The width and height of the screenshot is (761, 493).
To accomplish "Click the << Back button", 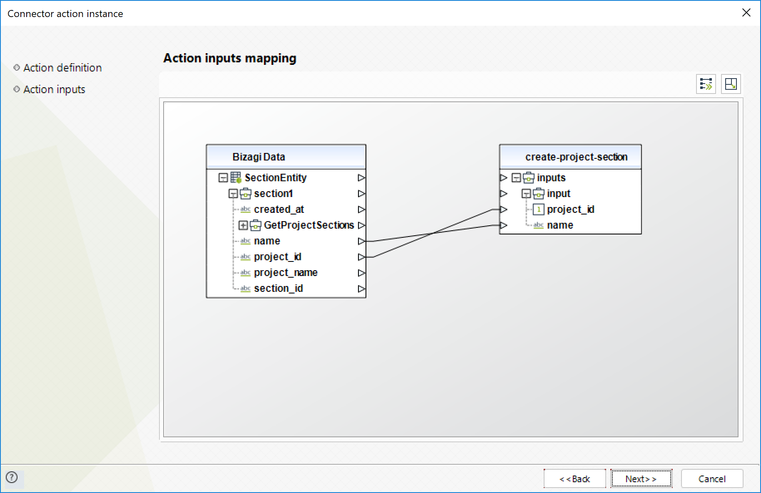I will (x=574, y=479).
